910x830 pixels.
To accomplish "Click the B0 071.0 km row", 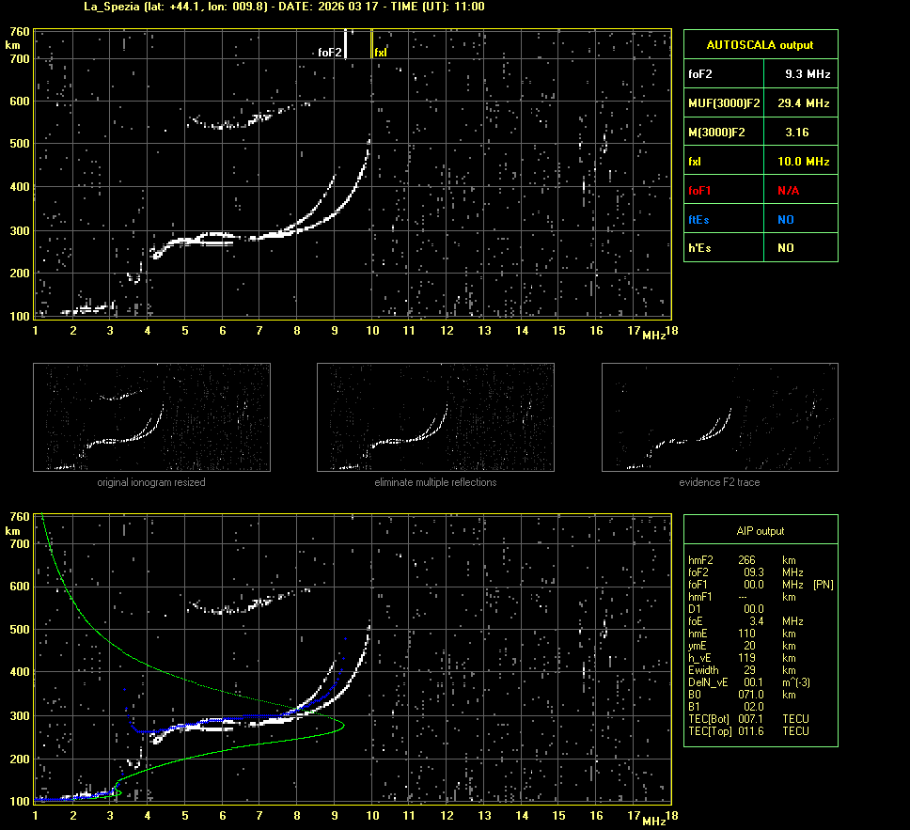I will click(x=747, y=694).
